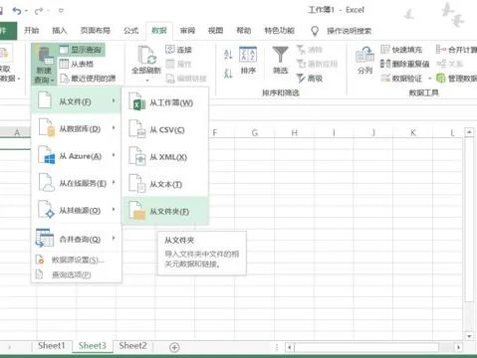477x358 pixels.
Task: Switch to the 公式 tab
Action: tap(130, 31)
